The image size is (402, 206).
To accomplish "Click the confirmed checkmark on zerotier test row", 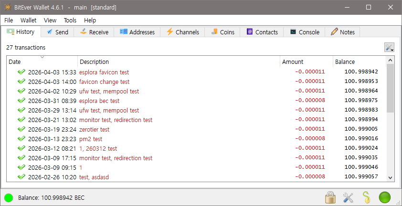I will coord(21,129).
